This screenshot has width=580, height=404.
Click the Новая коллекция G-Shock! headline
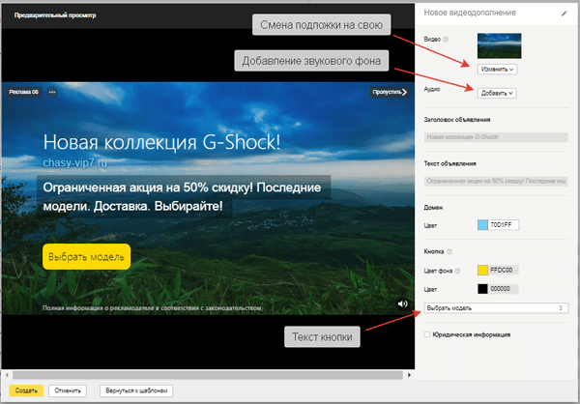coord(161,142)
